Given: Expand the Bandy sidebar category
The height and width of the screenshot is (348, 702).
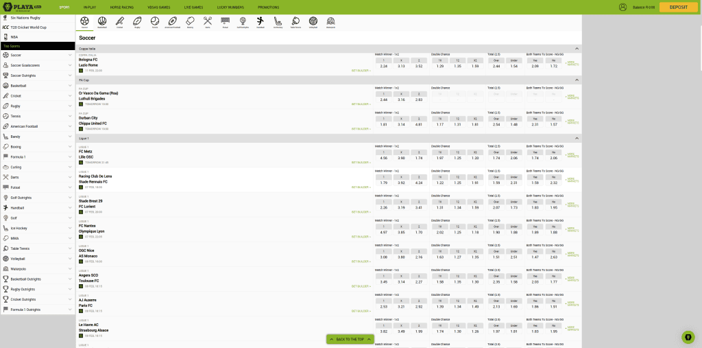Looking at the screenshot, I should (x=70, y=137).
